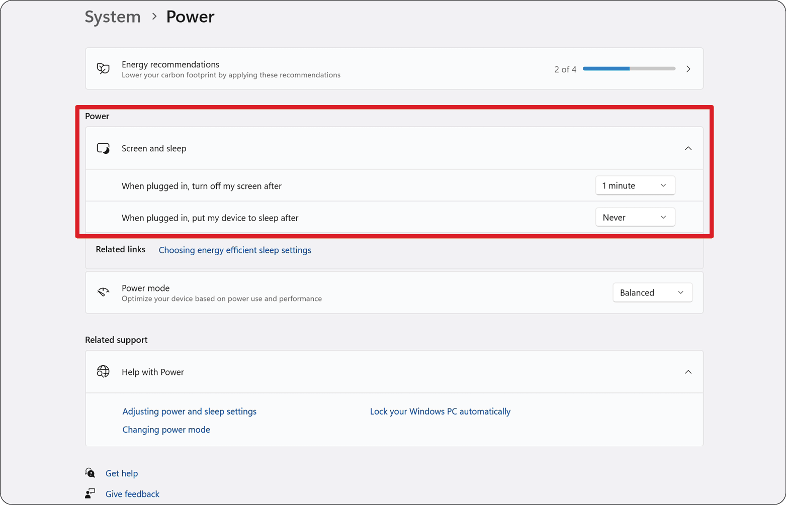Click the Give feedback icon
This screenshot has width=786, height=505.
point(90,493)
